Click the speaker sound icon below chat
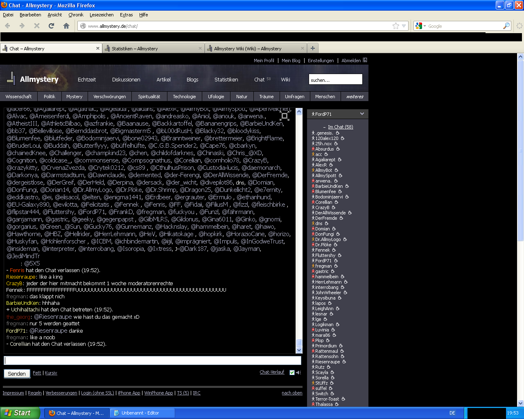Viewport: 524px width, 419px height. 298,372
